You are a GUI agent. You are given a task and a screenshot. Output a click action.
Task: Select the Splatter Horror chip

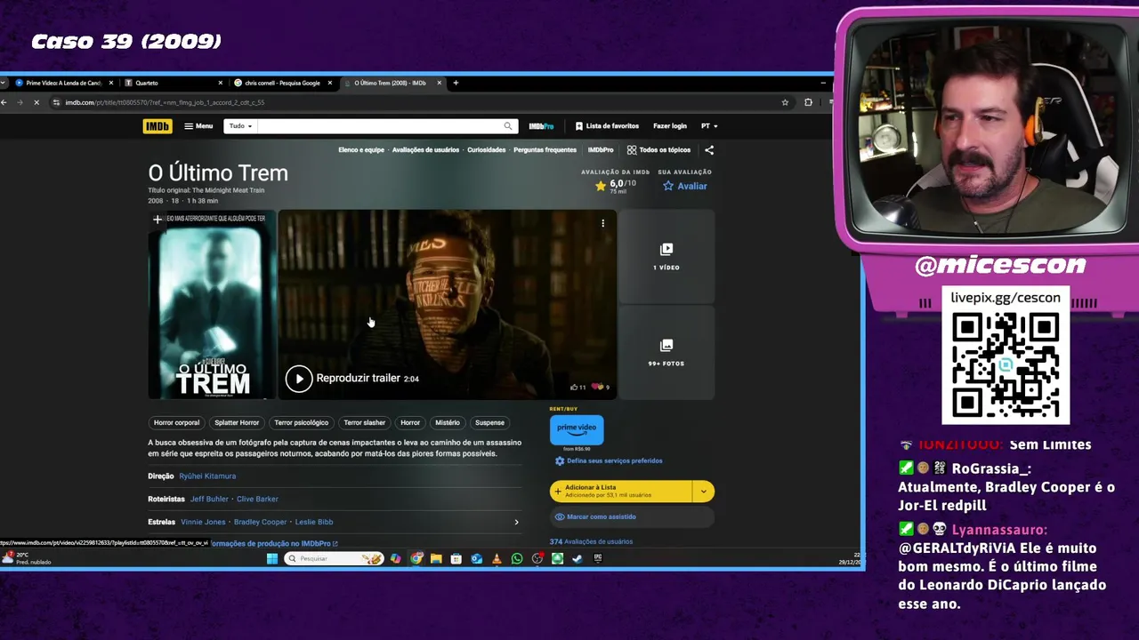point(237,423)
